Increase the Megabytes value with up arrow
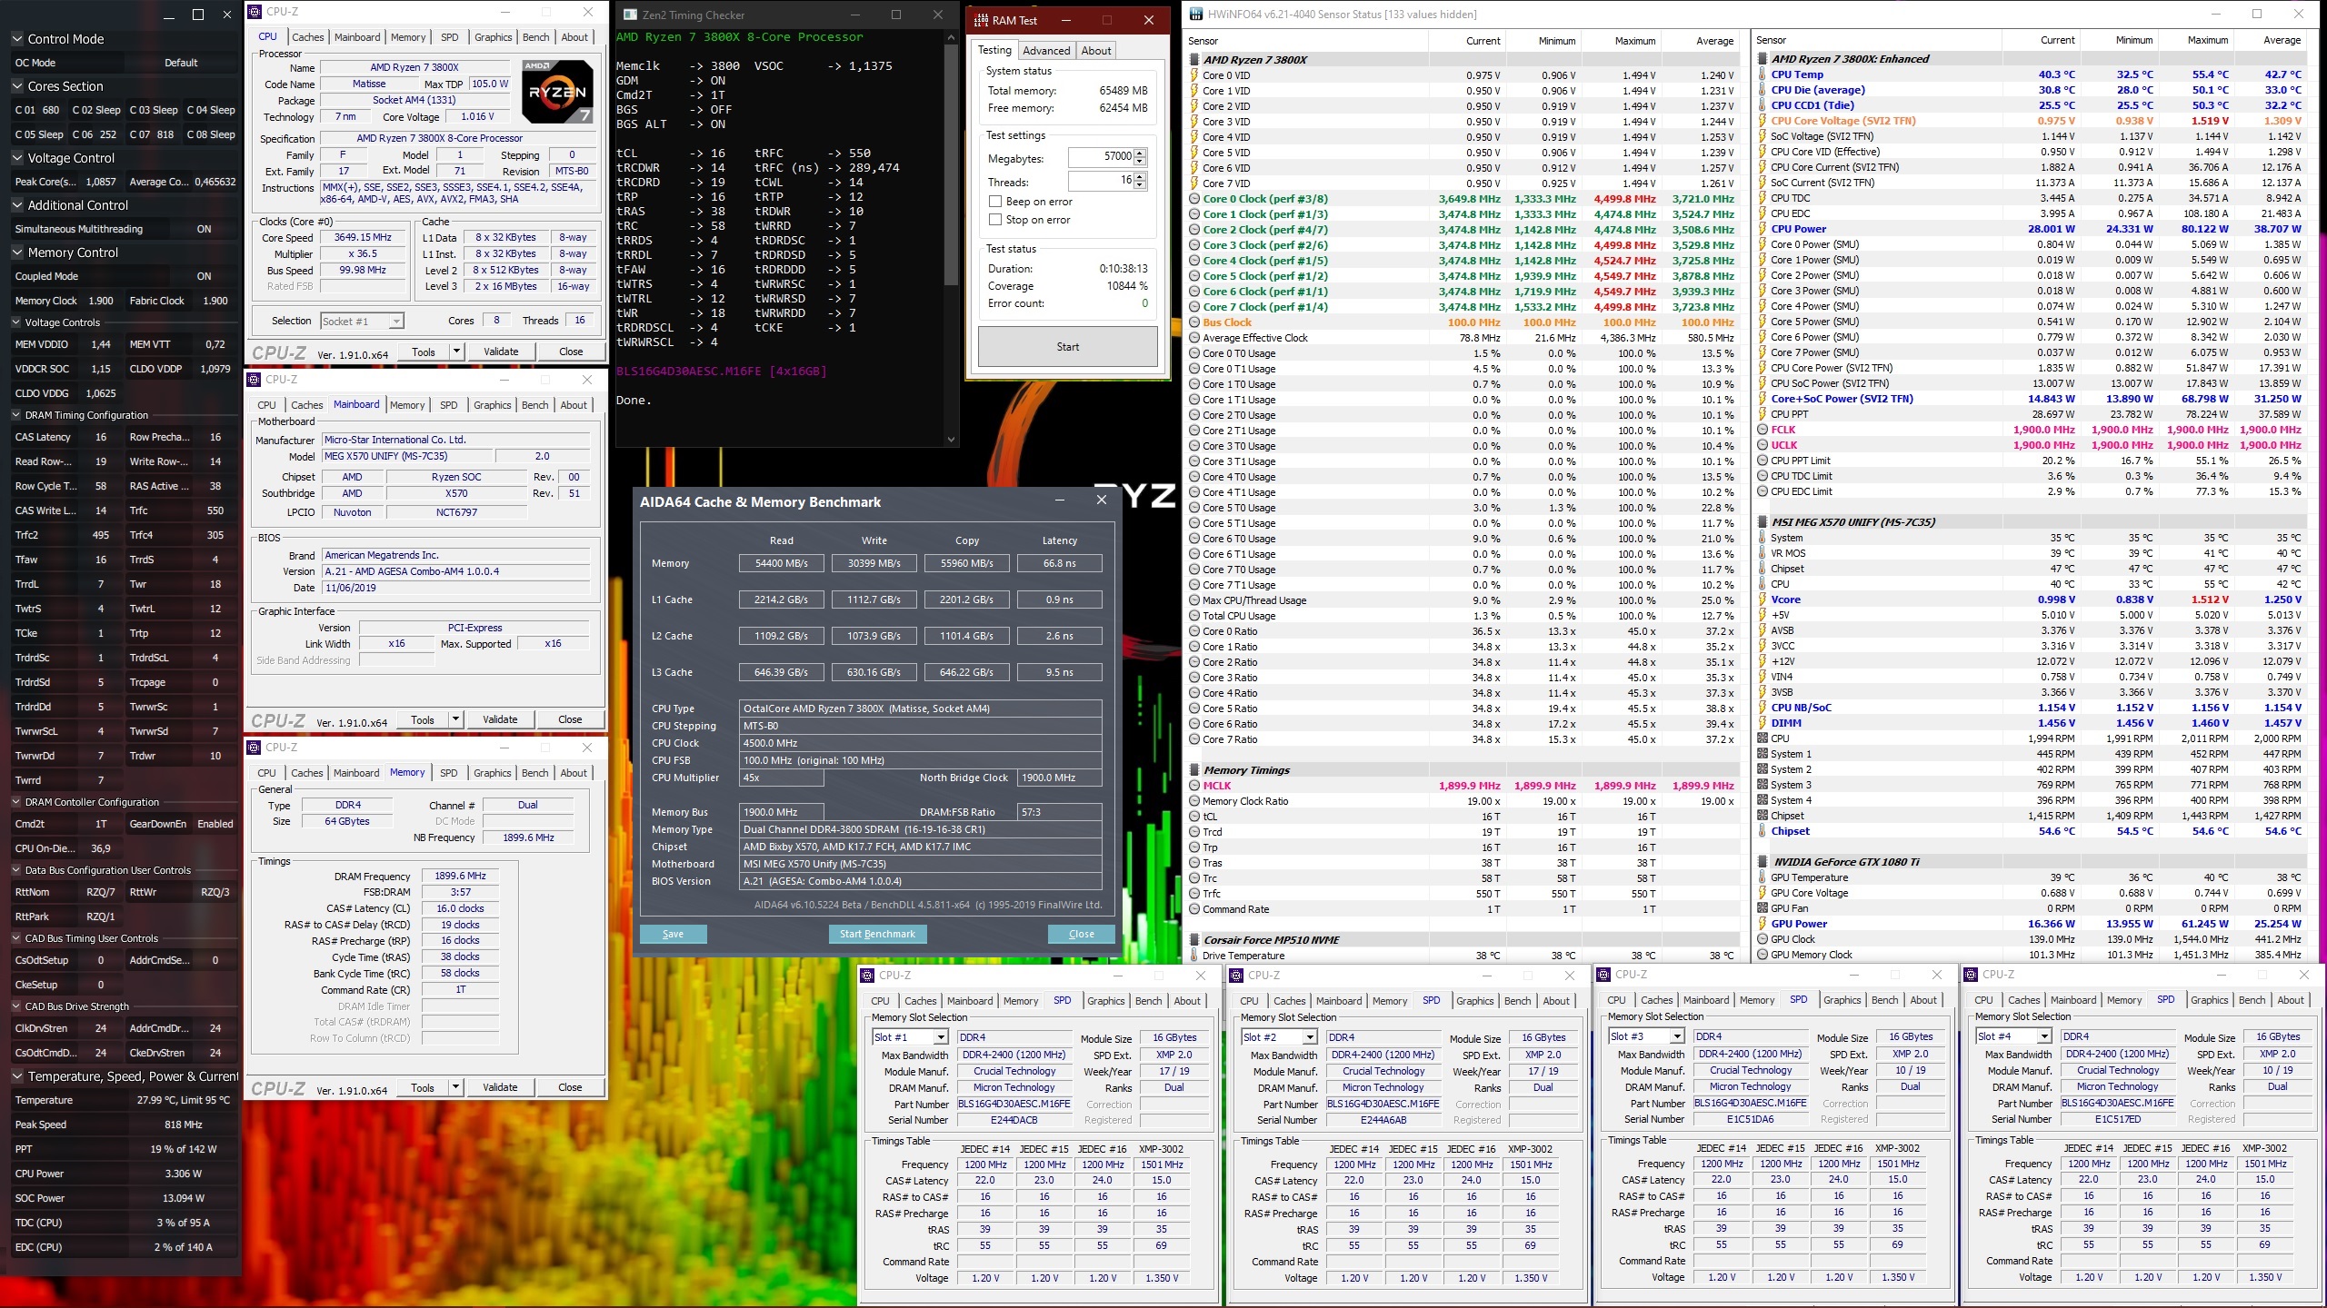The height and width of the screenshot is (1308, 2327). 1140,153
